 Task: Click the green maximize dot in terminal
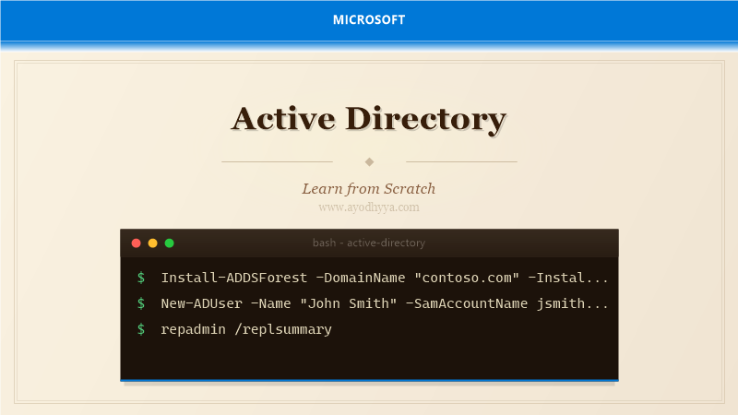point(170,243)
